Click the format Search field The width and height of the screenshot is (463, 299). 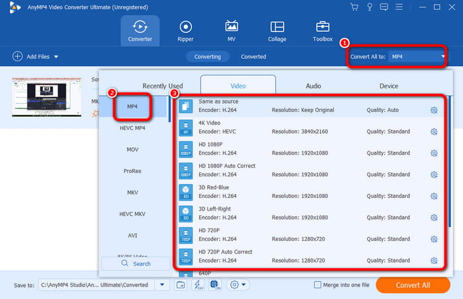(x=136, y=263)
